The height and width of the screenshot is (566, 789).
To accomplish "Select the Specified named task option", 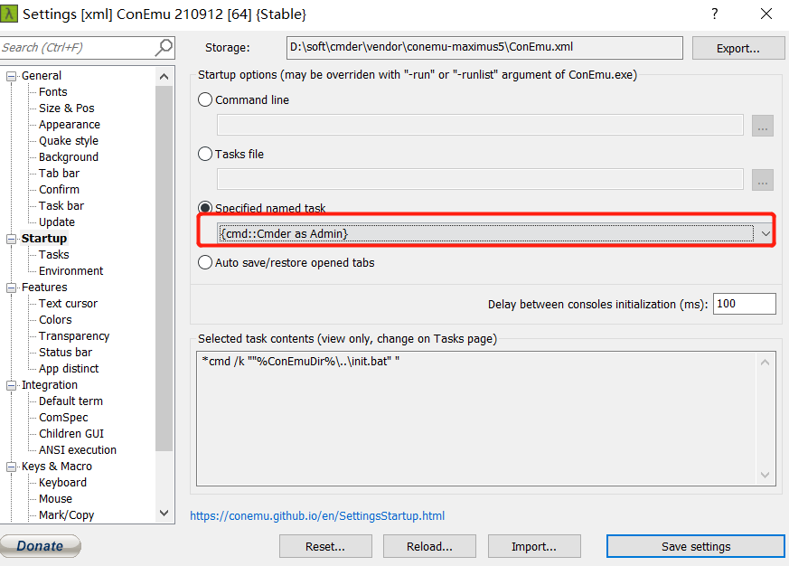I will coord(205,207).
